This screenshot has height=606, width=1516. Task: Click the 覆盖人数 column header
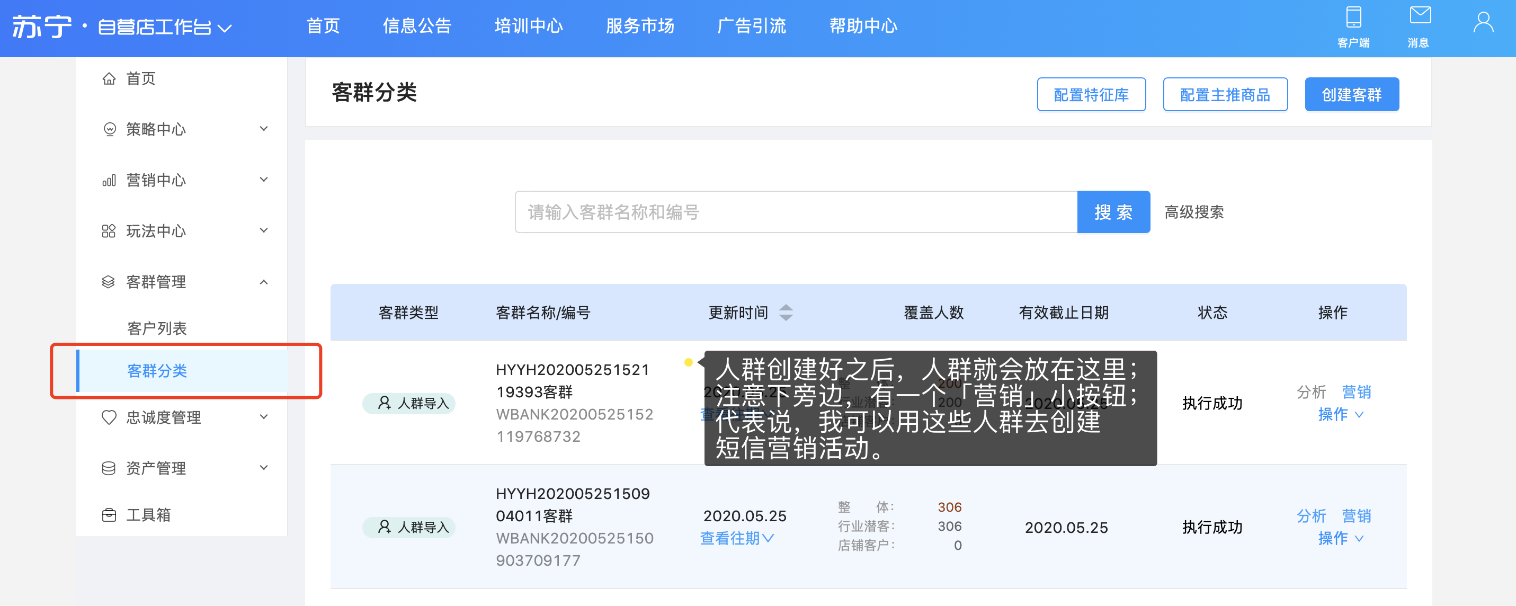(x=933, y=313)
